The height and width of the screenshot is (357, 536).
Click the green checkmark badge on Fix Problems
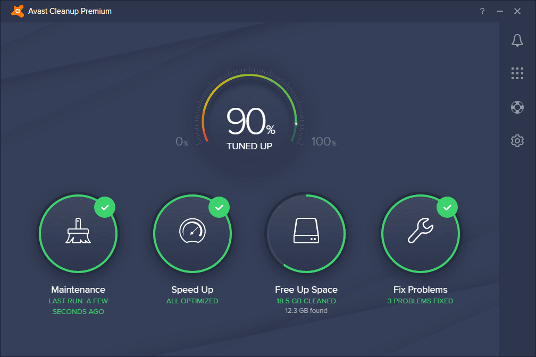click(x=447, y=207)
